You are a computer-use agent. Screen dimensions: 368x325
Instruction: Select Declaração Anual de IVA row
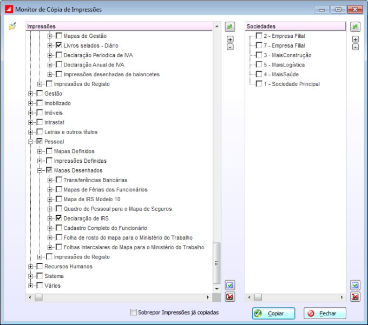tap(94, 65)
